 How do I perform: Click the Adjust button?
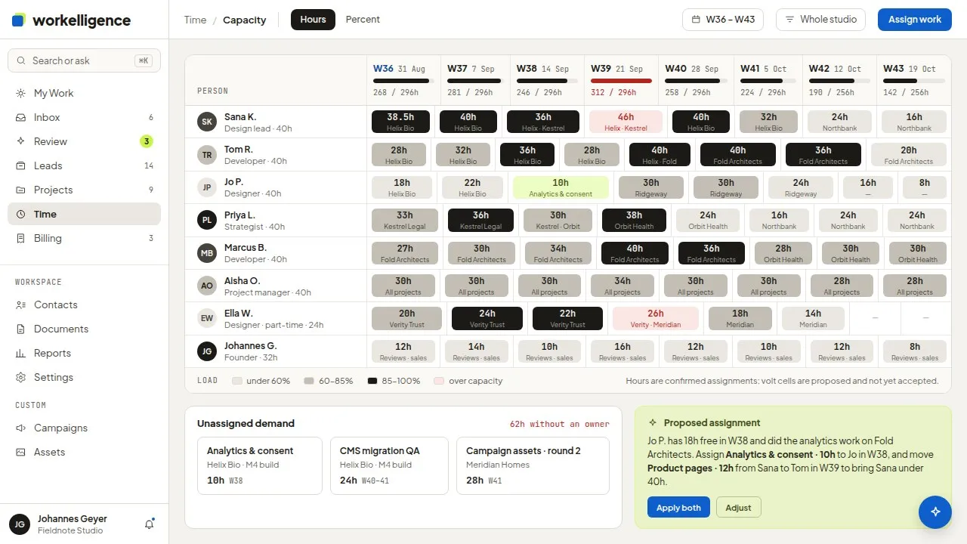[738, 508]
